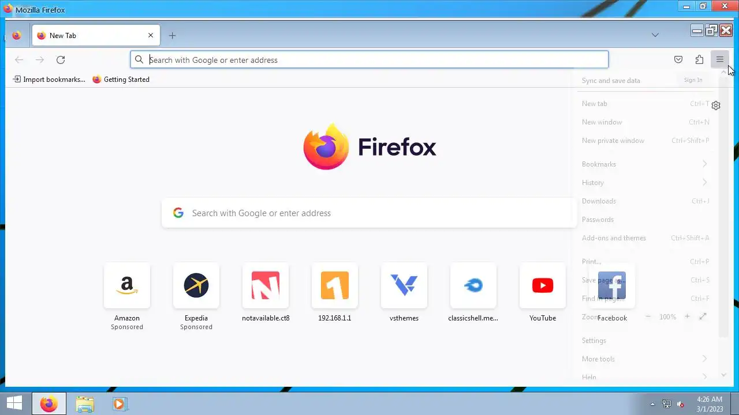The height and width of the screenshot is (415, 739).
Task: Open the media player taskbar icon
Action: [120, 403]
